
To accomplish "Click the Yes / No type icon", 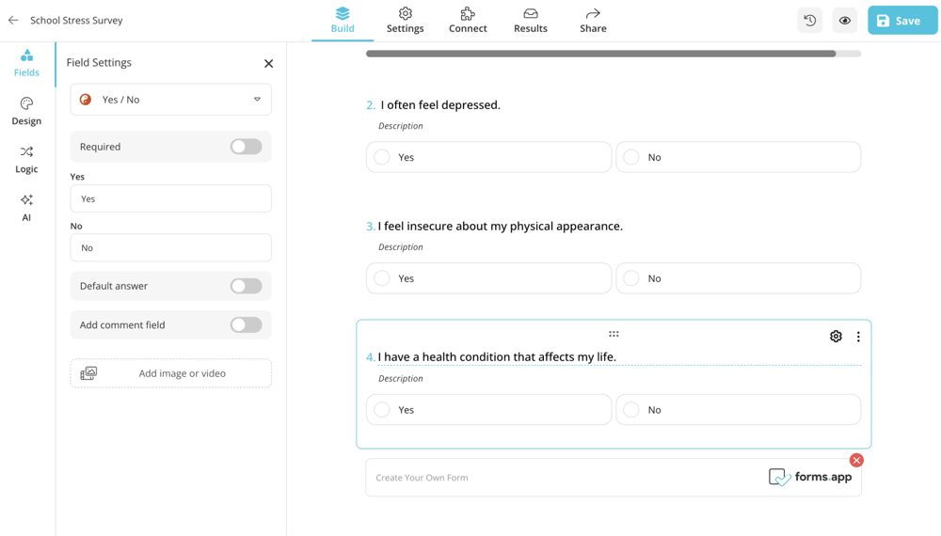I will point(86,100).
